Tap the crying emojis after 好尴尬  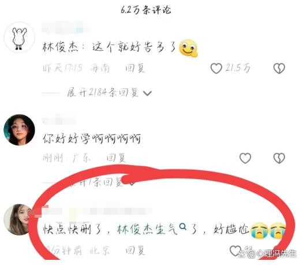268,230
